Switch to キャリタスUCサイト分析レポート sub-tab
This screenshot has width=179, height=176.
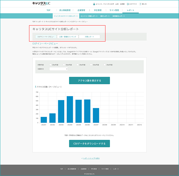pos(66,16)
